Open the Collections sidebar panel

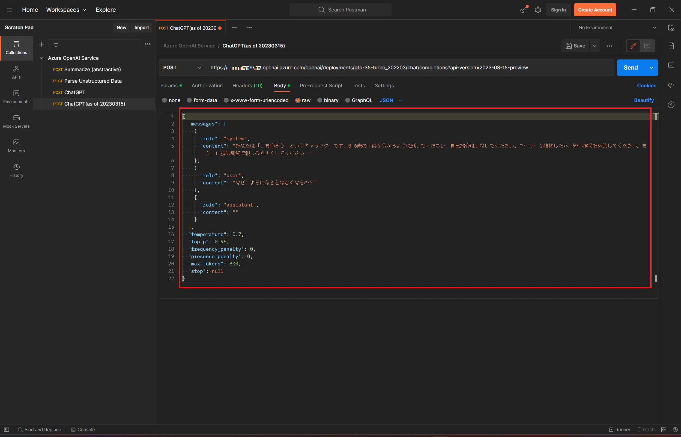16,48
